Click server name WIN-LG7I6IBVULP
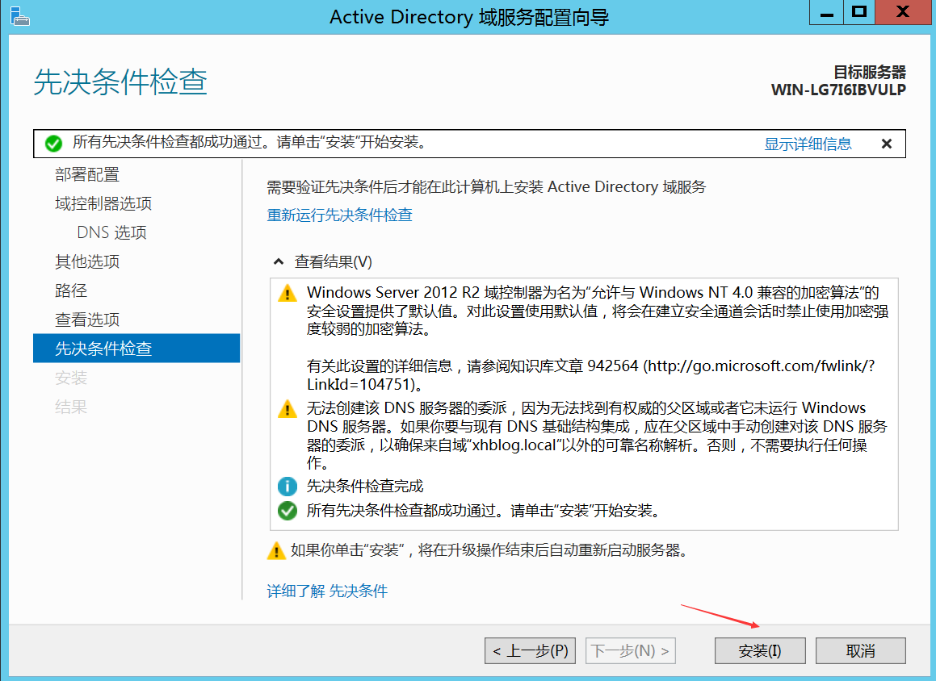The image size is (936, 681). [x=838, y=90]
